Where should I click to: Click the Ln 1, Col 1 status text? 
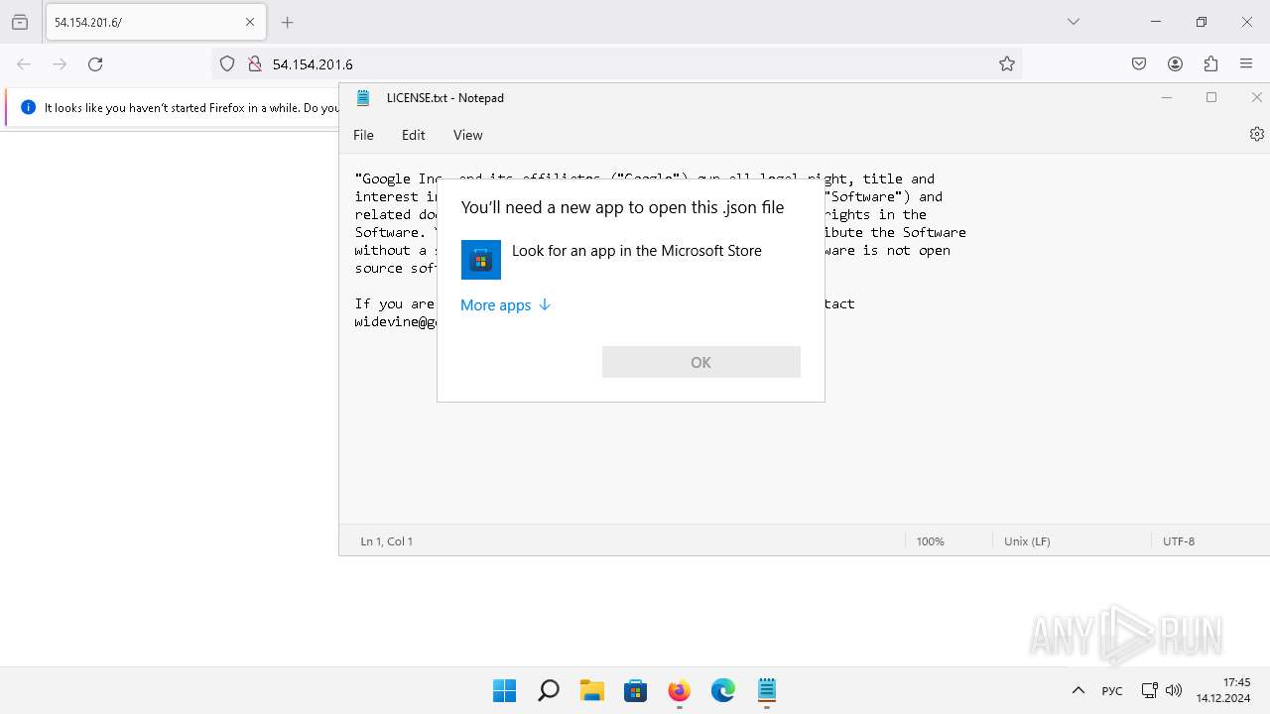pos(387,541)
